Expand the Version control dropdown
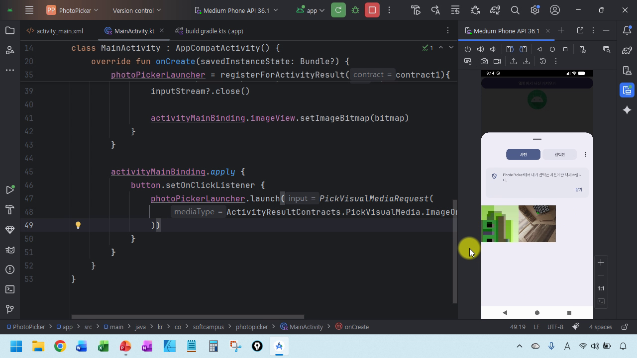The width and height of the screenshot is (637, 358). [137, 10]
